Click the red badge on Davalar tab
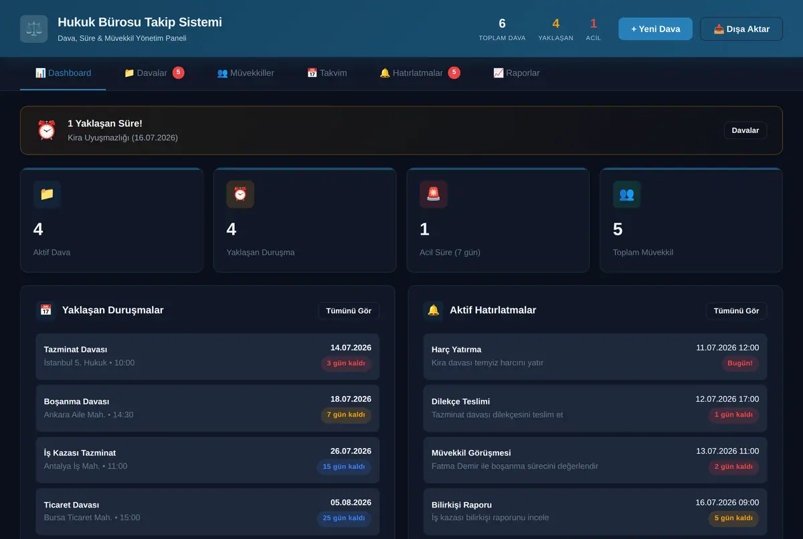 click(x=179, y=73)
